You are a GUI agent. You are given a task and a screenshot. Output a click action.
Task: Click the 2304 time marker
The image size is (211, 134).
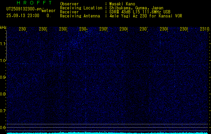pos(83,29)
